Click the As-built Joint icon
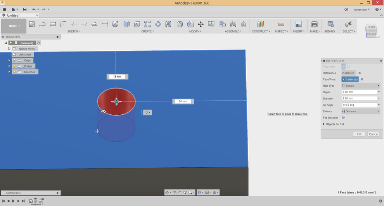This screenshot has width=384, height=206. coord(244,24)
